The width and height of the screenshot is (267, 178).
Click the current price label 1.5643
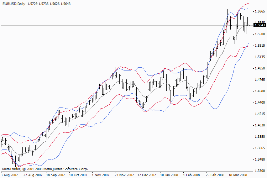260,25
